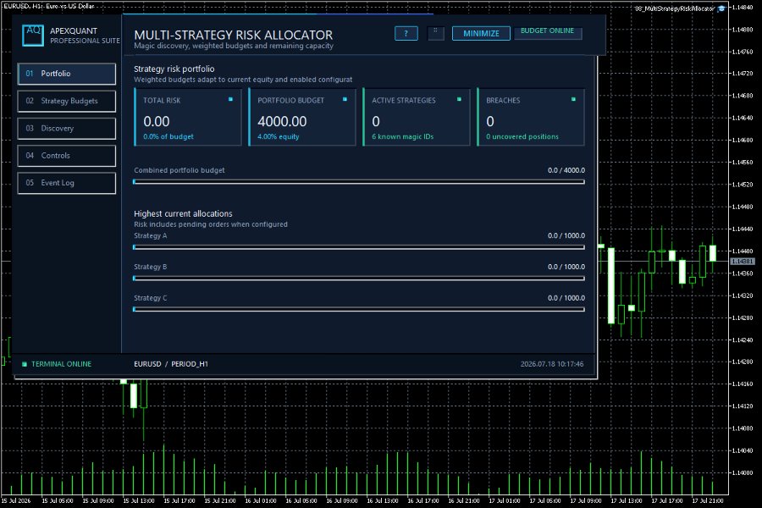Click the Total Risk 0.00 value

(x=157, y=122)
